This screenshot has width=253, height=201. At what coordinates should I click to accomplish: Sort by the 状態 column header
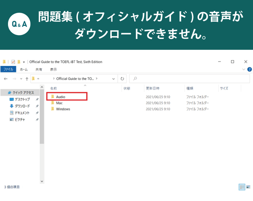(127, 88)
